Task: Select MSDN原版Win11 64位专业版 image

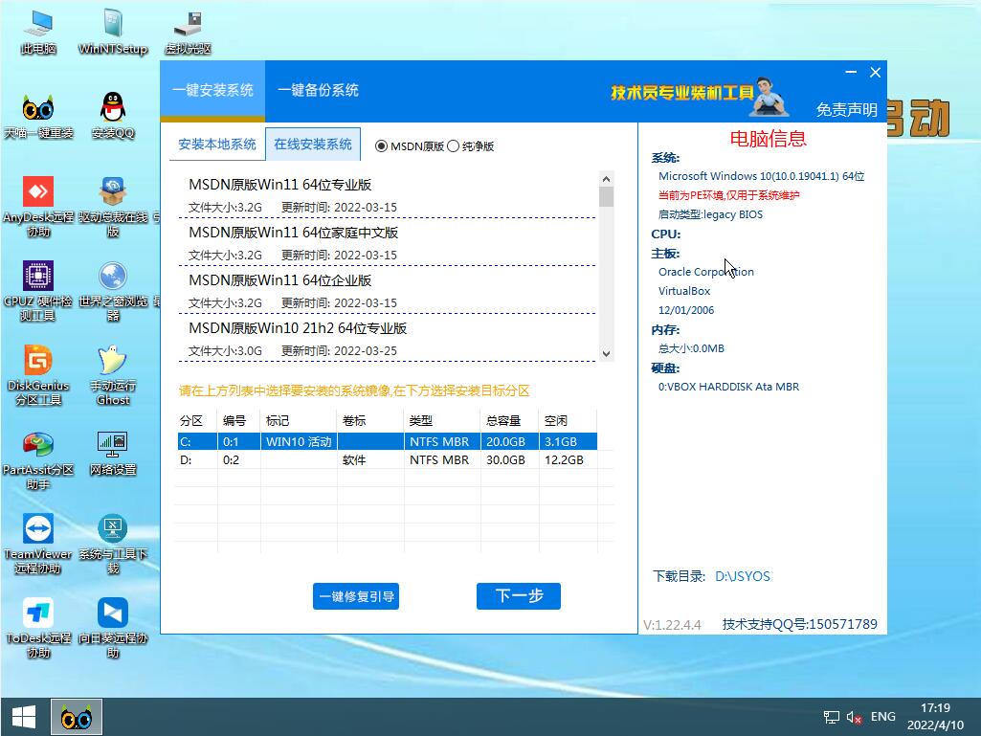Action: click(x=387, y=194)
